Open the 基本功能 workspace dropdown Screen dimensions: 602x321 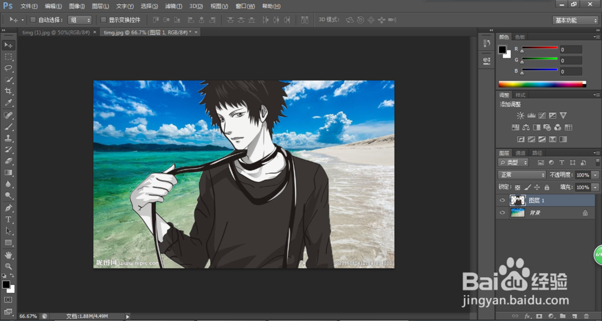click(575, 20)
